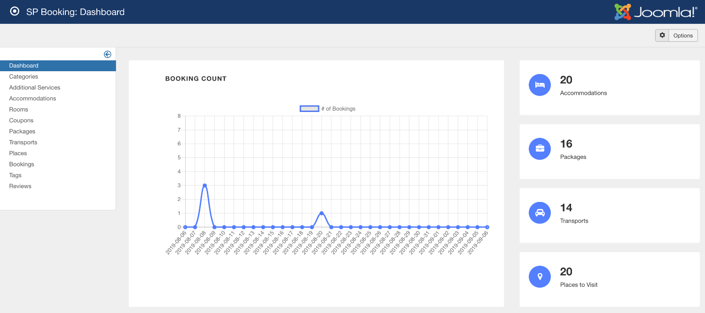The width and height of the screenshot is (705, 313).
Task: Open the Reviews page
Action: point(20,186)
